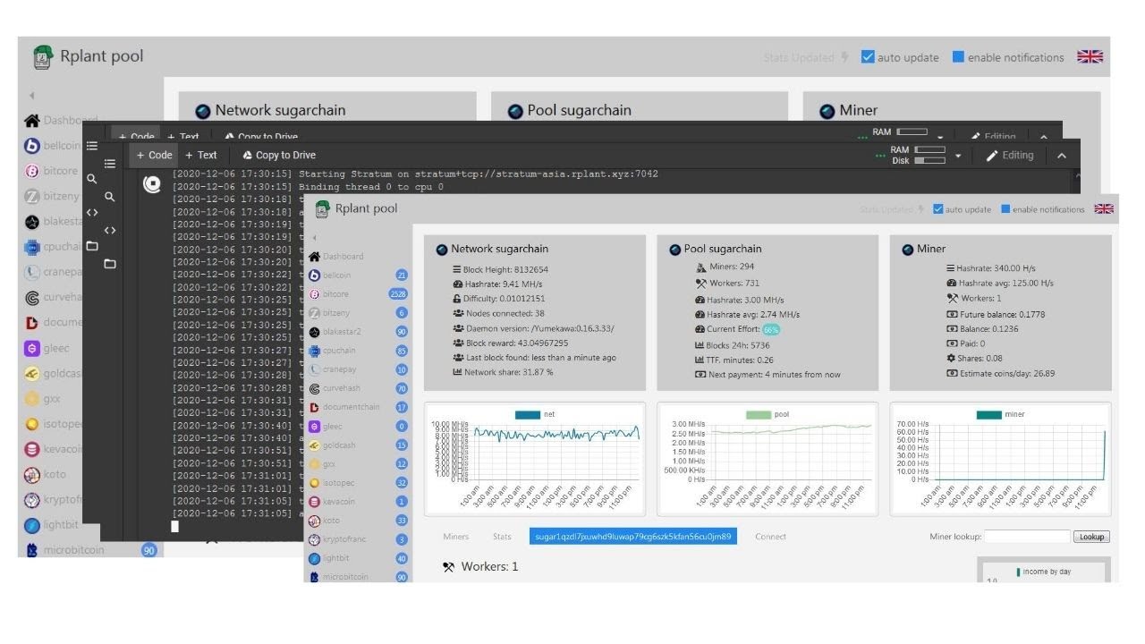This screenshot has width=1145, height=644.
Task: Select isotopec icon in front Rplant sidebar
Action: pos(314,483)
